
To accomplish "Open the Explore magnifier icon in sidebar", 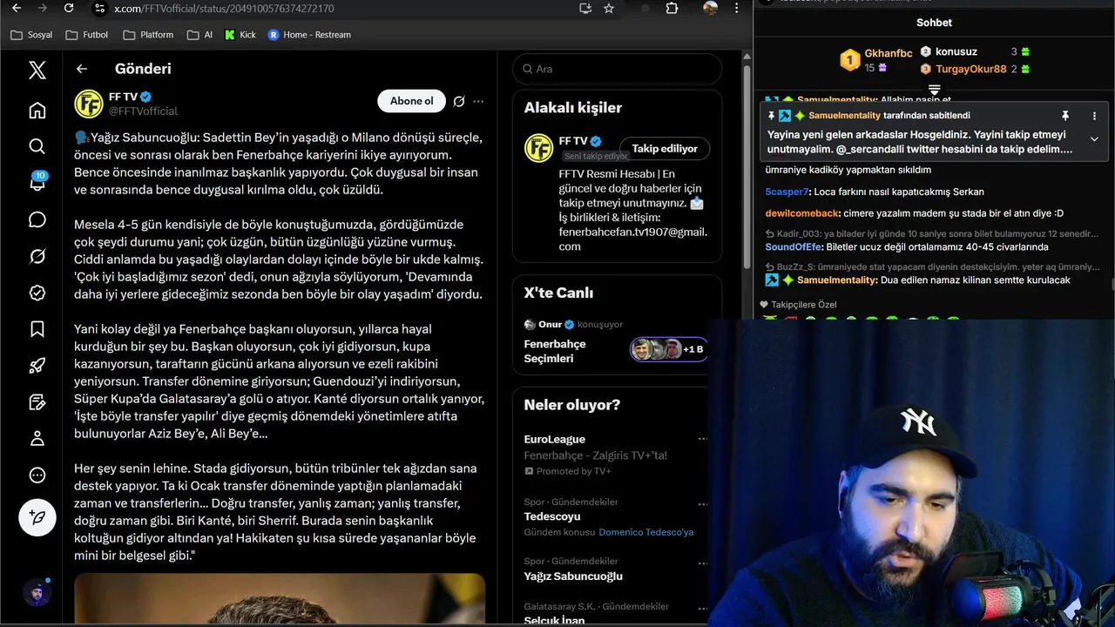I will click(37, 146).
